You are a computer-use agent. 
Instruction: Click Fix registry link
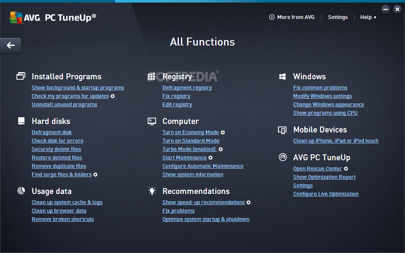tap(176, 96)
